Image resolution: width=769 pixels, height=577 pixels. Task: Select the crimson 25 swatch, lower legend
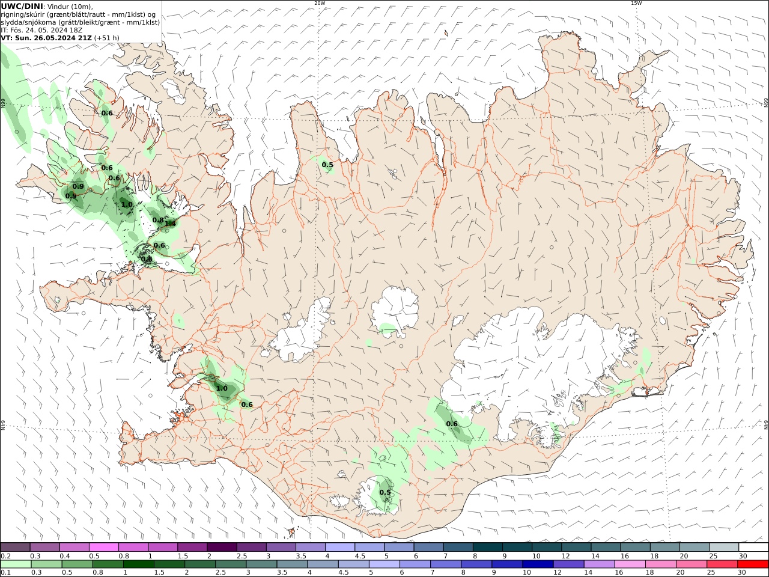click(x=722, y=564)
